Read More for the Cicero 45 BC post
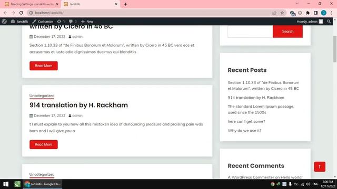The height and width of the screenshot is (189, 337). (x=44, y=66)
